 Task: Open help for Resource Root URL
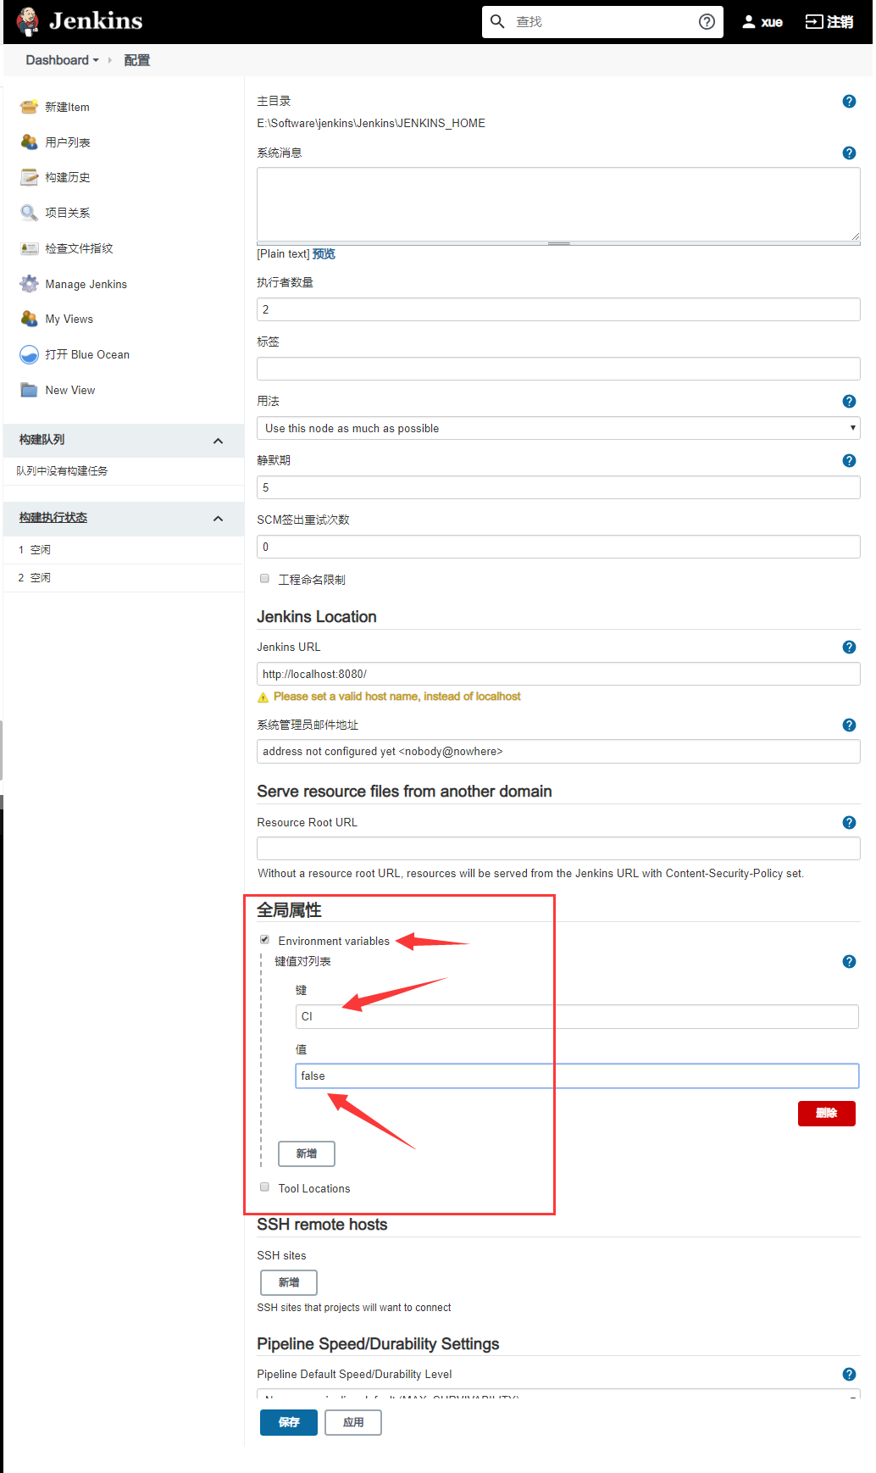pyautogui.click(x=849, y=823)
